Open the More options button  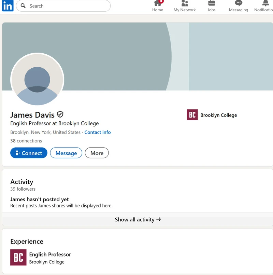97,153
